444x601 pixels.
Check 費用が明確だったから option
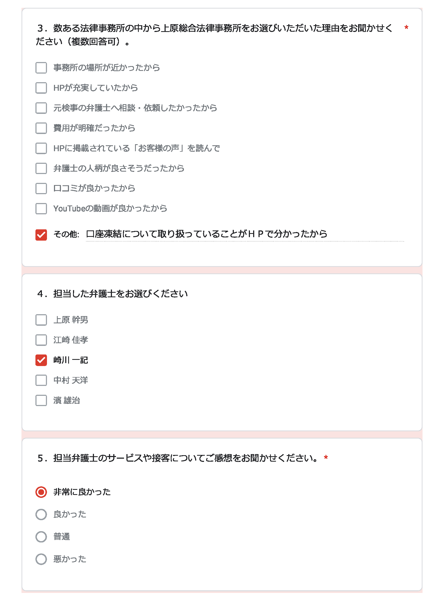pyautogui.click(x=41, y=128)
